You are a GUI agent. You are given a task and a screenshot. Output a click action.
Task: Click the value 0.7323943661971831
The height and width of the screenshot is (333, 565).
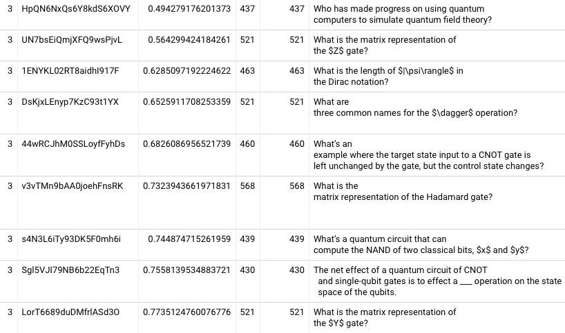pos(189,186)
